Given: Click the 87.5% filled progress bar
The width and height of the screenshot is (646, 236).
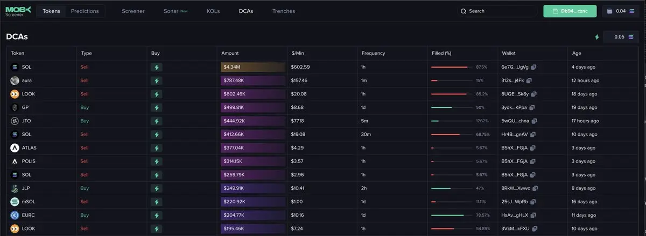Looking at the screenshot, I should [x=452, y=67].
